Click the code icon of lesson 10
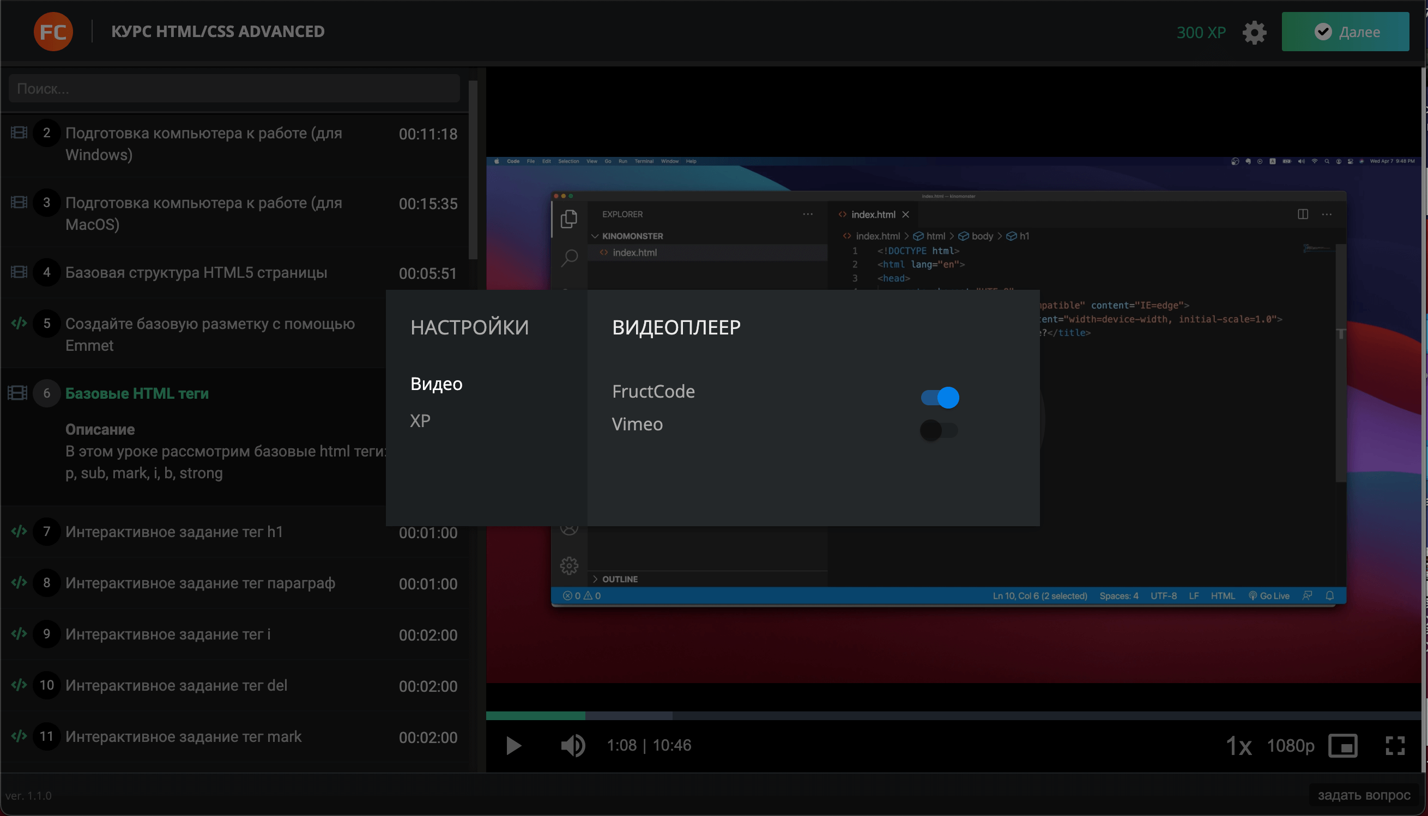Image resolution: width=1428 pixels, height=816 pixels. (19, 685)
